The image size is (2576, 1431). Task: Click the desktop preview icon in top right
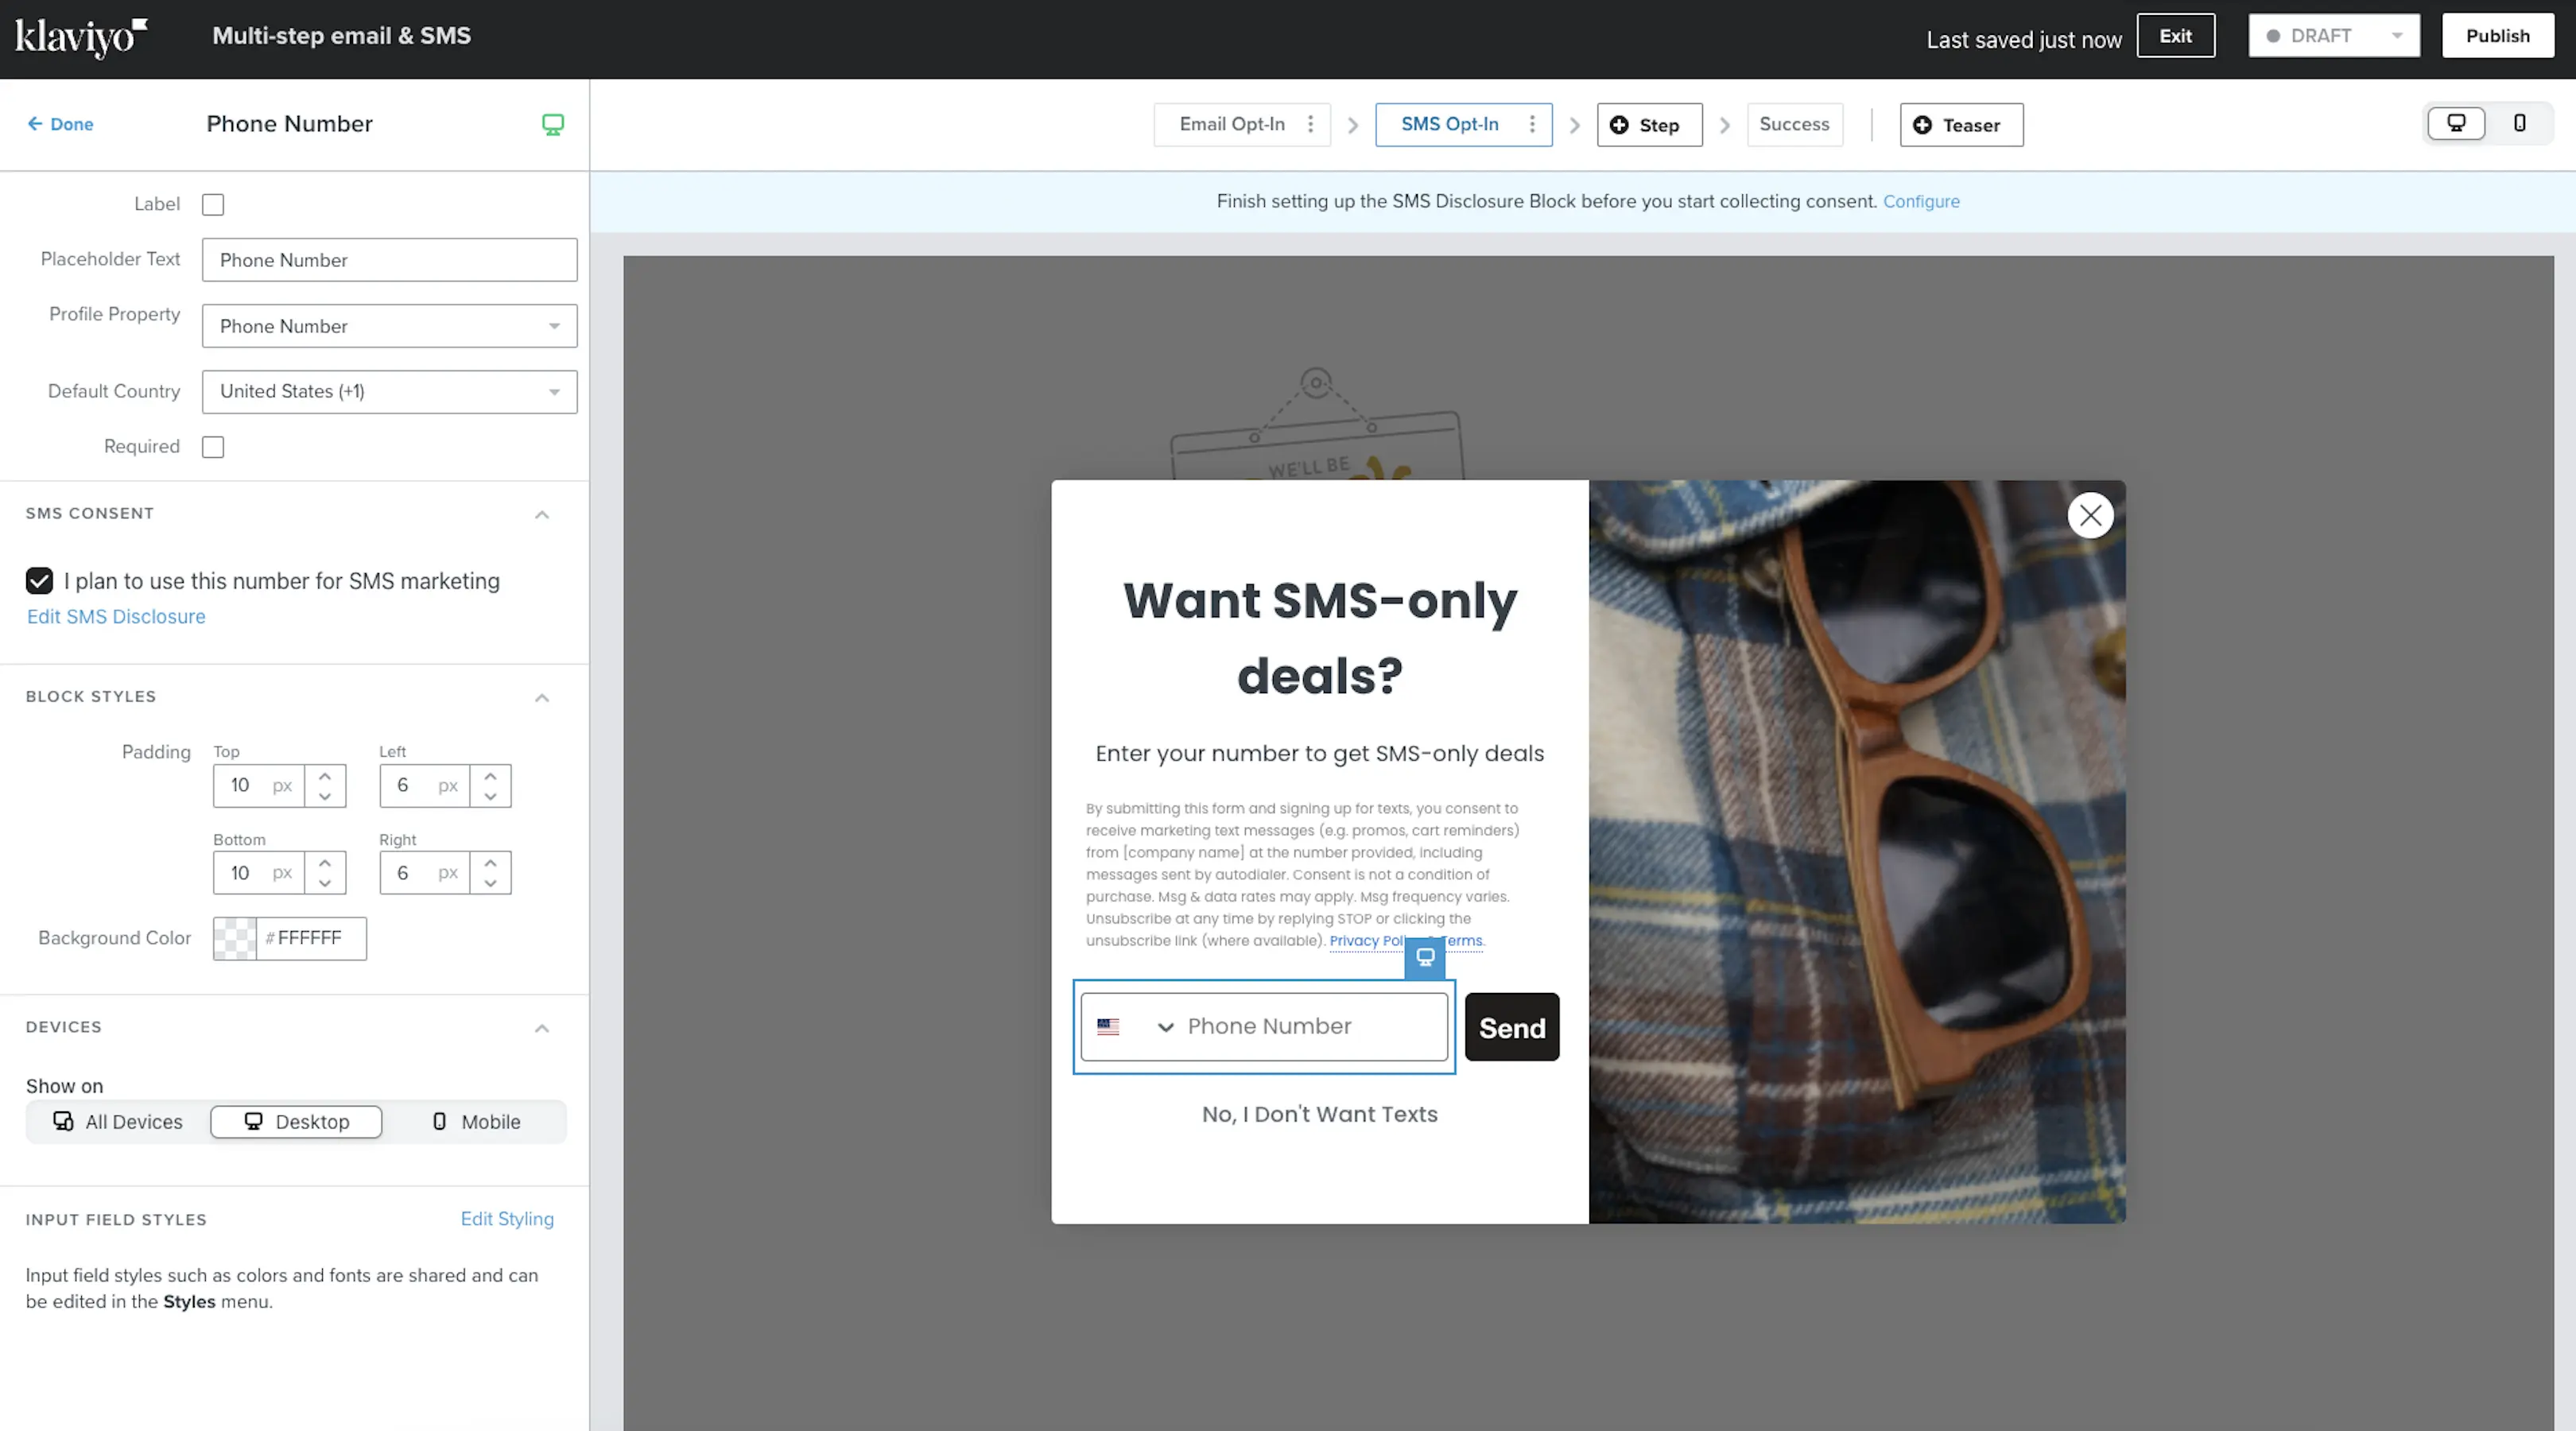click(x=2455, y=124)
